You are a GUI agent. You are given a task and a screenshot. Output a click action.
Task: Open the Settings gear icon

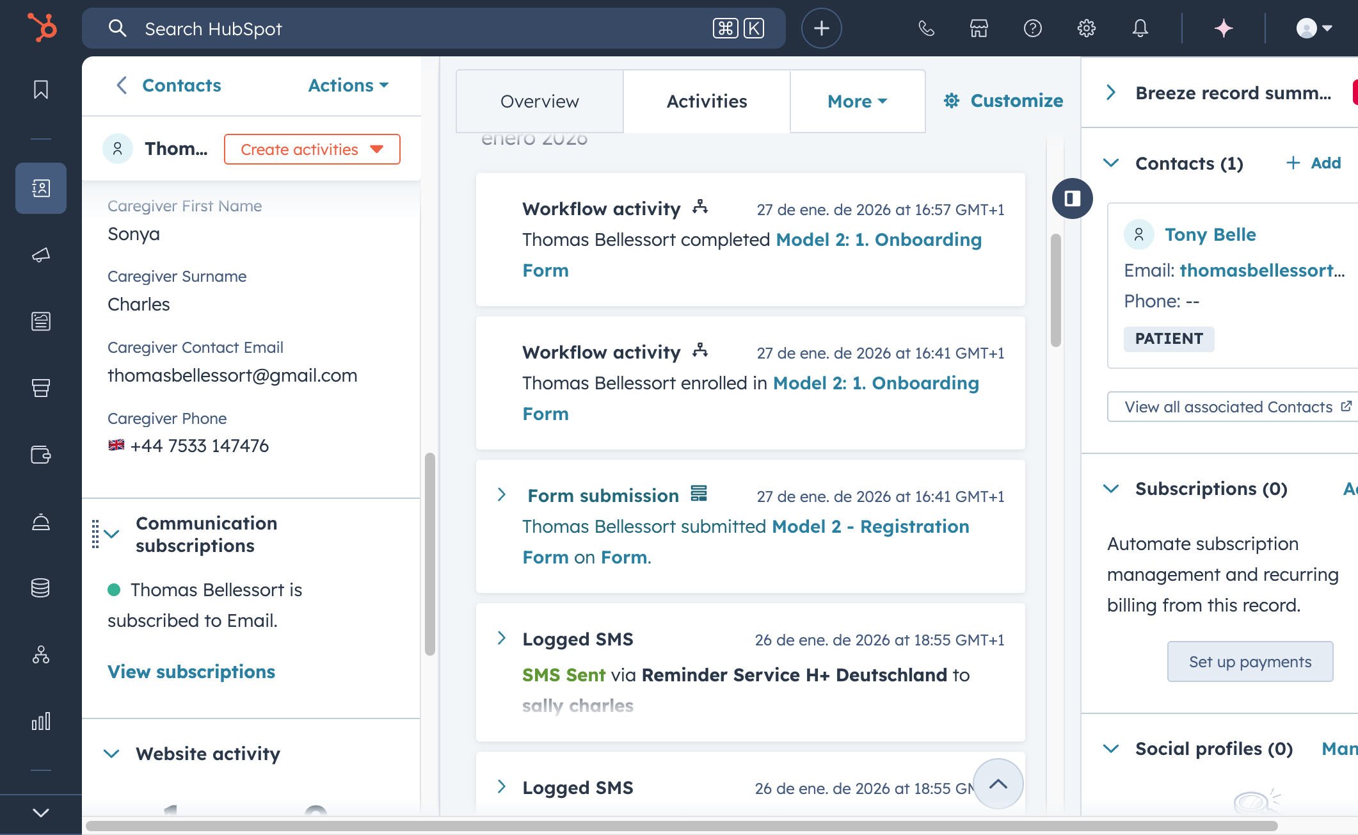point(1087,28)
